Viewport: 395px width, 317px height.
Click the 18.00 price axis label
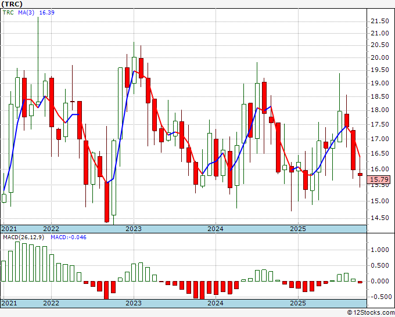point(380,110)
